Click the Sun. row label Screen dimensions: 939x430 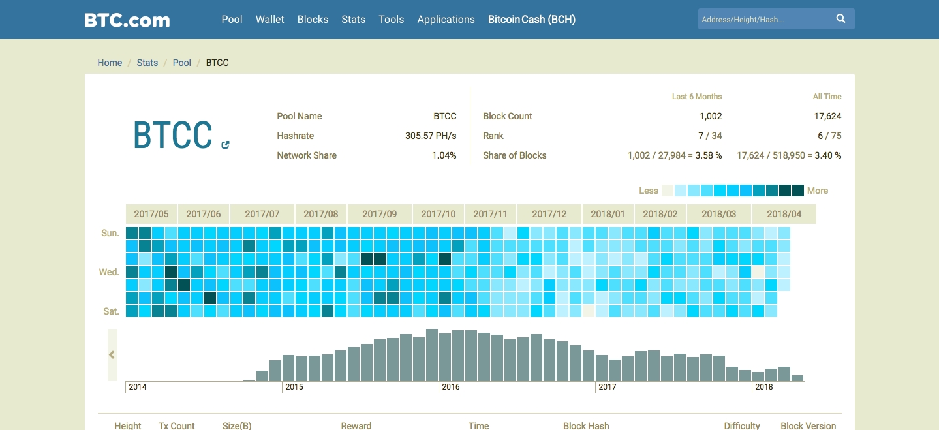110,233
